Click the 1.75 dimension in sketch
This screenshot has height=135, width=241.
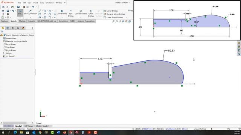point(100,59)
